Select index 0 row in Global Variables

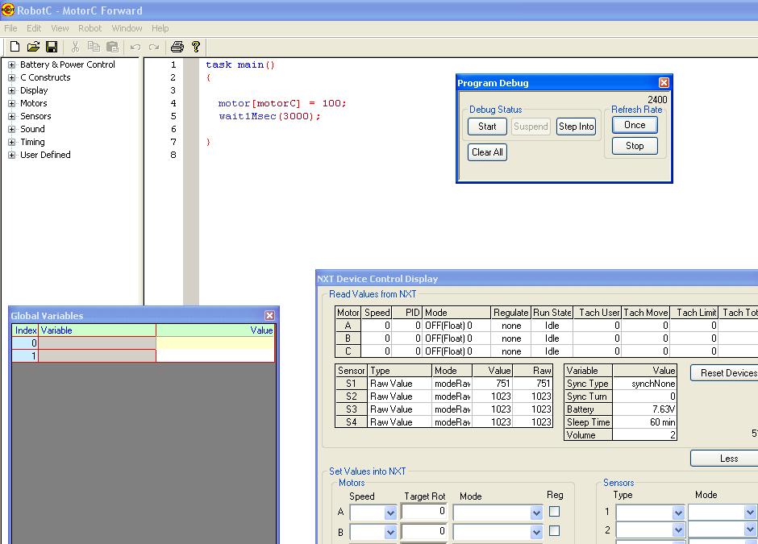click(x=143, y=343)
